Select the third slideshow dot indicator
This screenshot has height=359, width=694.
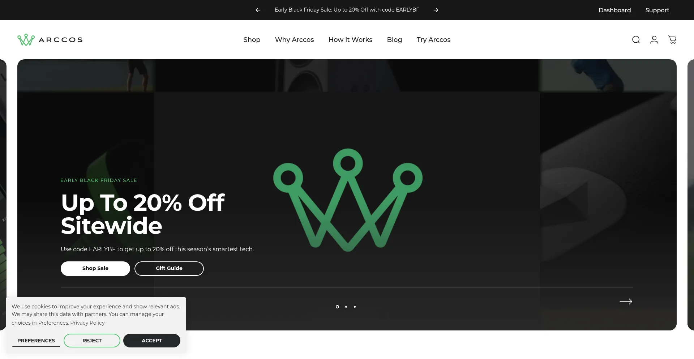355,307
